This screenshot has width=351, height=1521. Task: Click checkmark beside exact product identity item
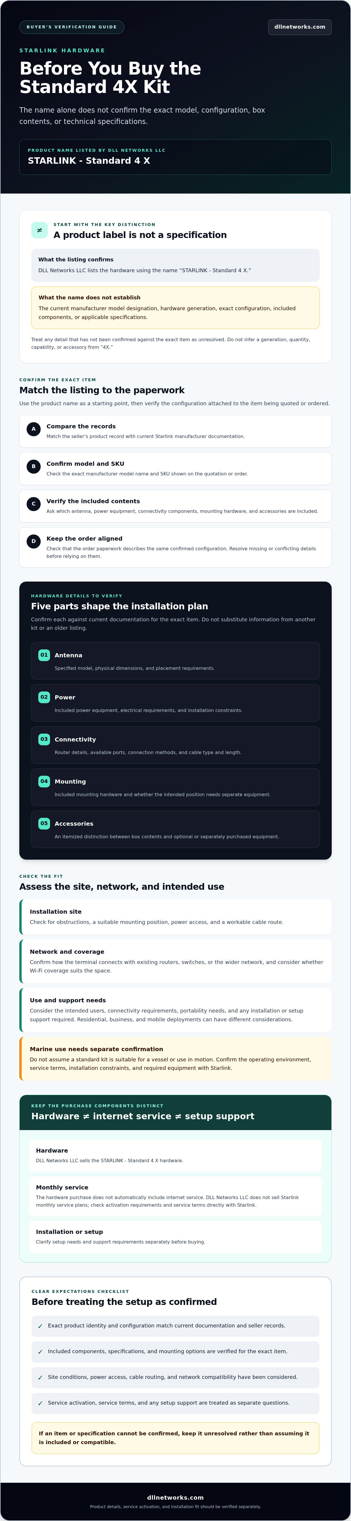(40, 1326)
